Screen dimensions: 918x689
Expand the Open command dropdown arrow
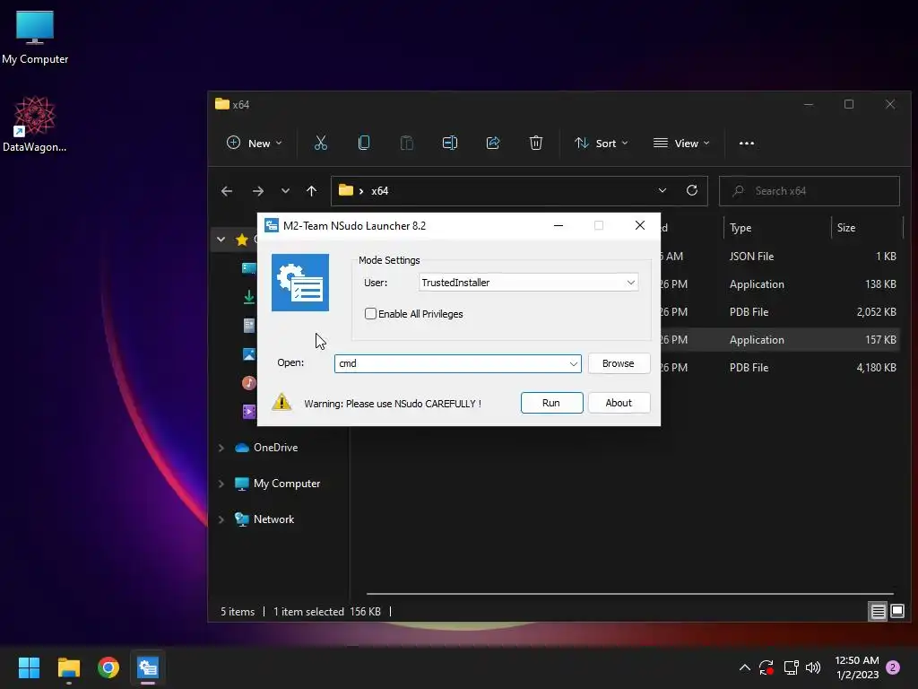point(574,364)
